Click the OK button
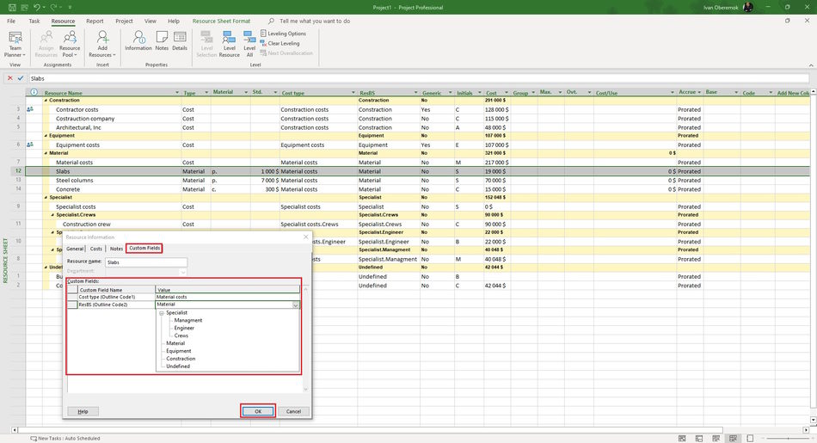The image size is (817, 443). point(258,411)
